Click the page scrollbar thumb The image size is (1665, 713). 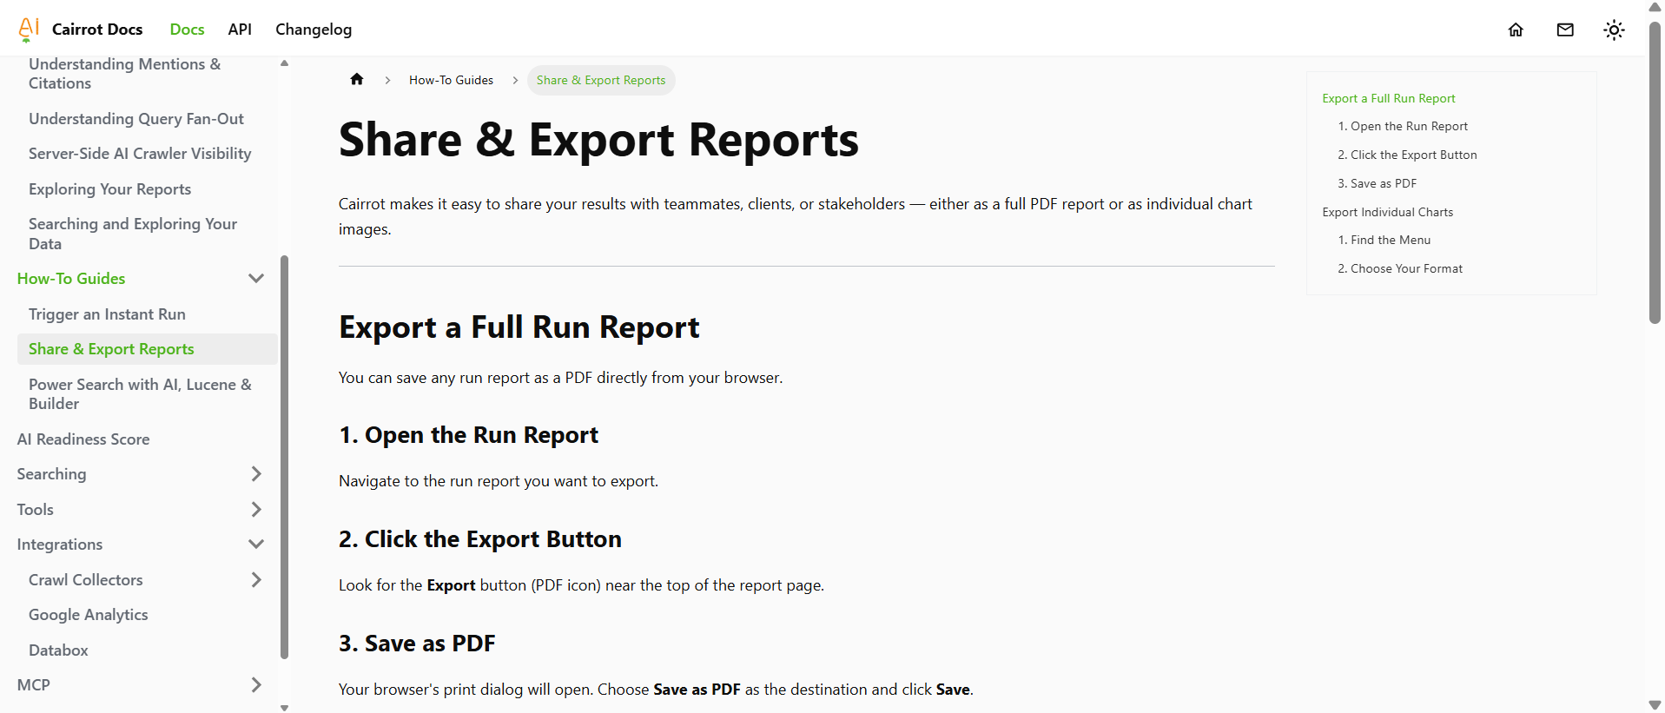click(x=1655, y=172)
